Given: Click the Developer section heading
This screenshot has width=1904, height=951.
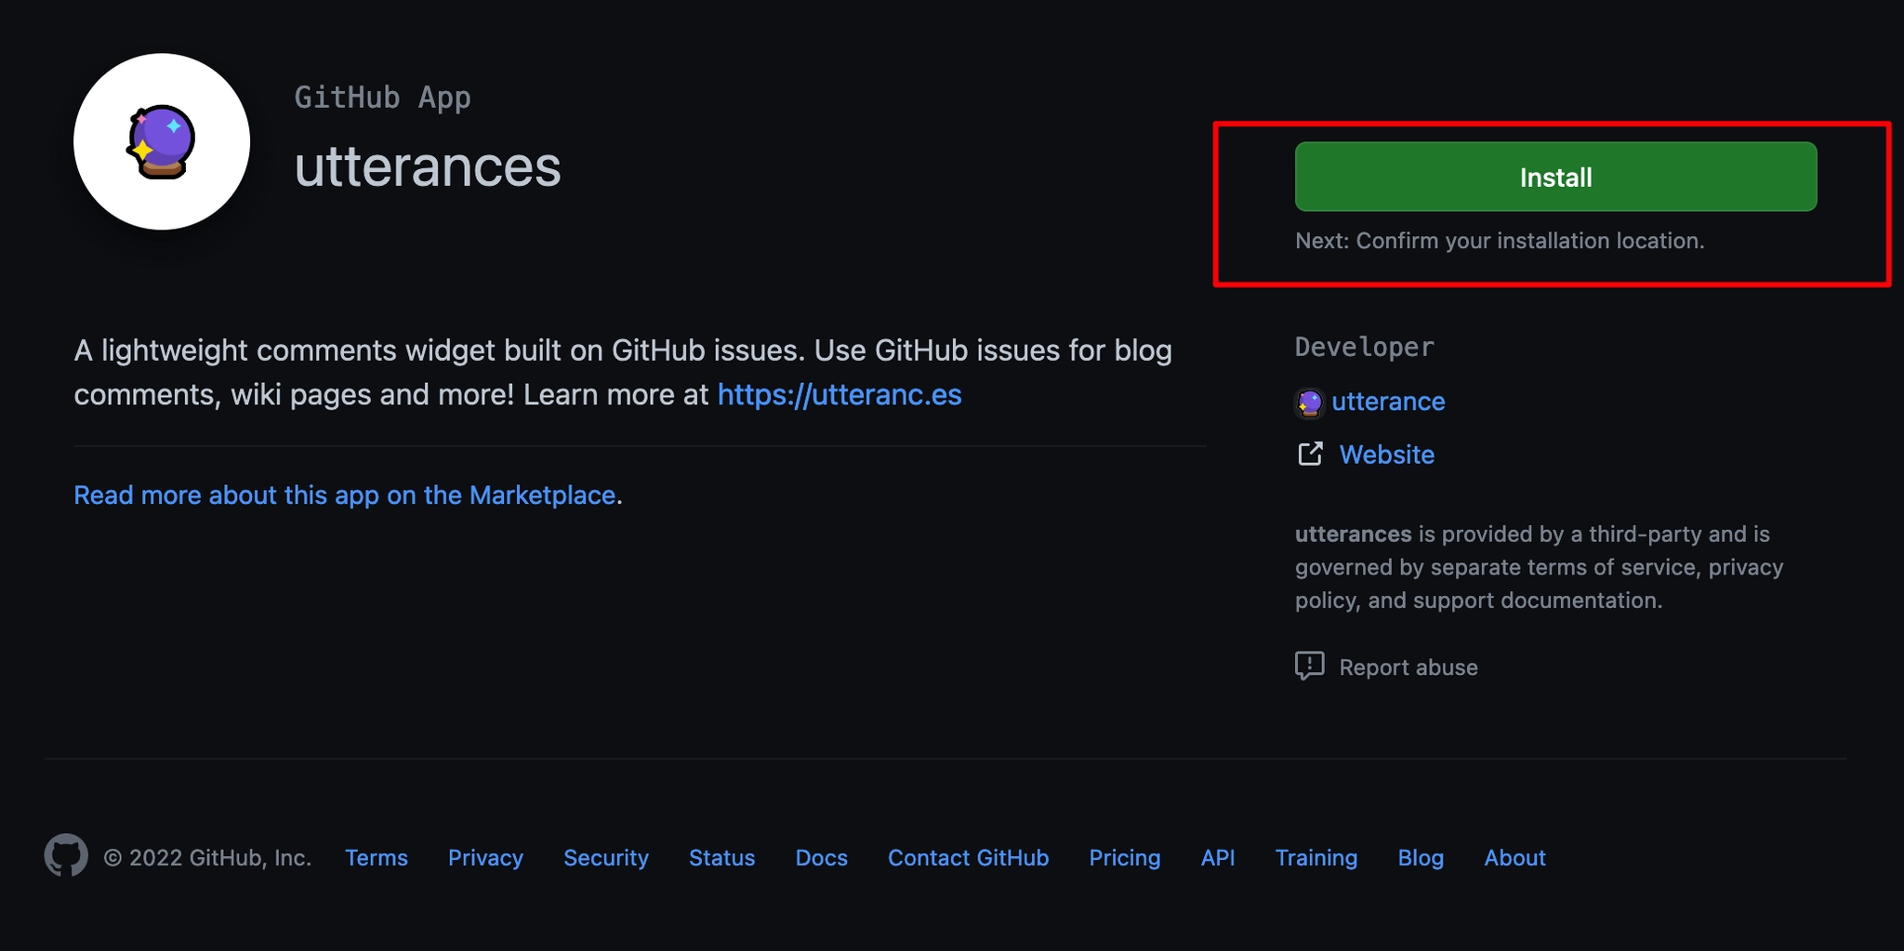Looking at the screenshot, I should point(1365,347).
